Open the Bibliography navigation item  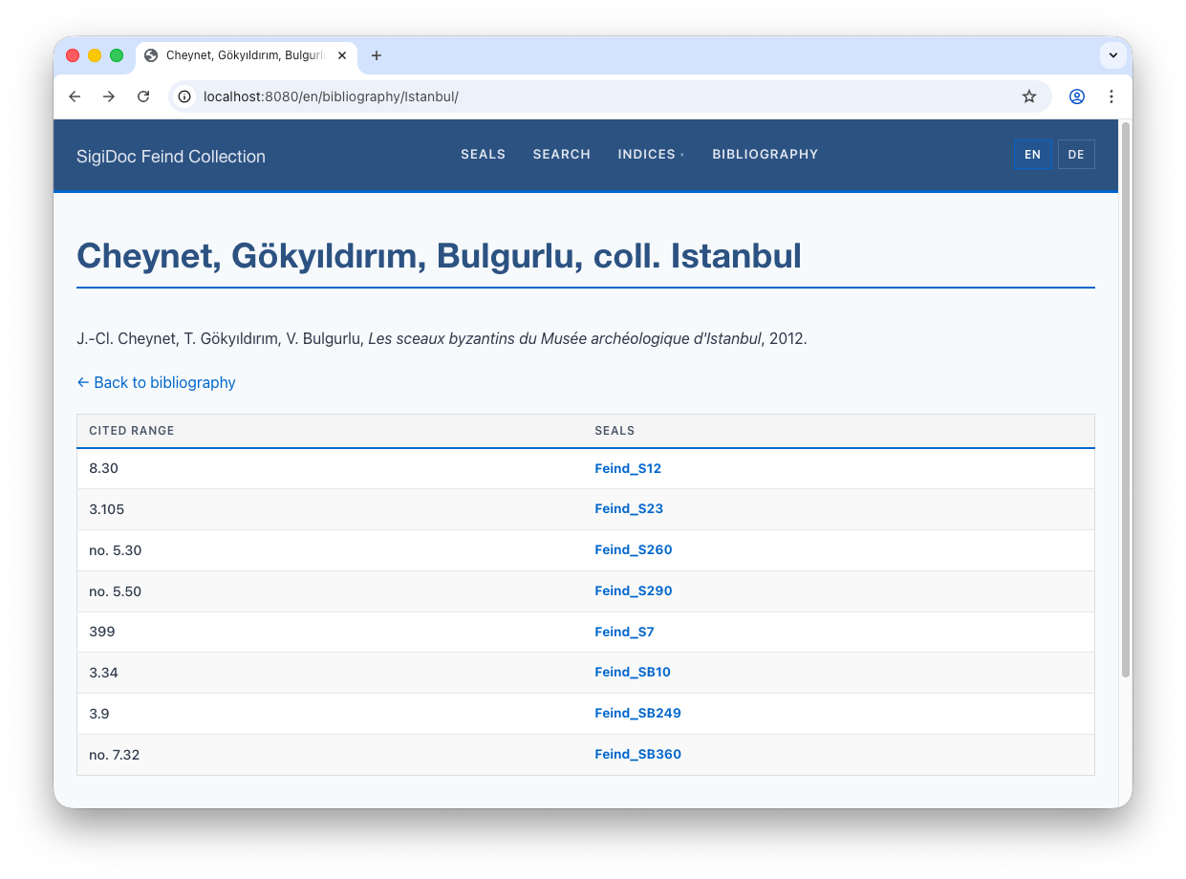coord(765,155)
